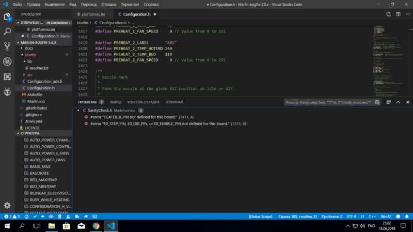Change the LF end-of-line setting
413x232 pixels.
(x=362, y=216)
